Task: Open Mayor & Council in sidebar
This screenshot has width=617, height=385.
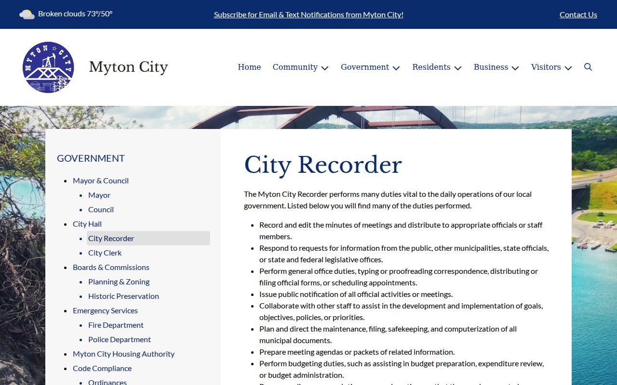Action: 101,180
